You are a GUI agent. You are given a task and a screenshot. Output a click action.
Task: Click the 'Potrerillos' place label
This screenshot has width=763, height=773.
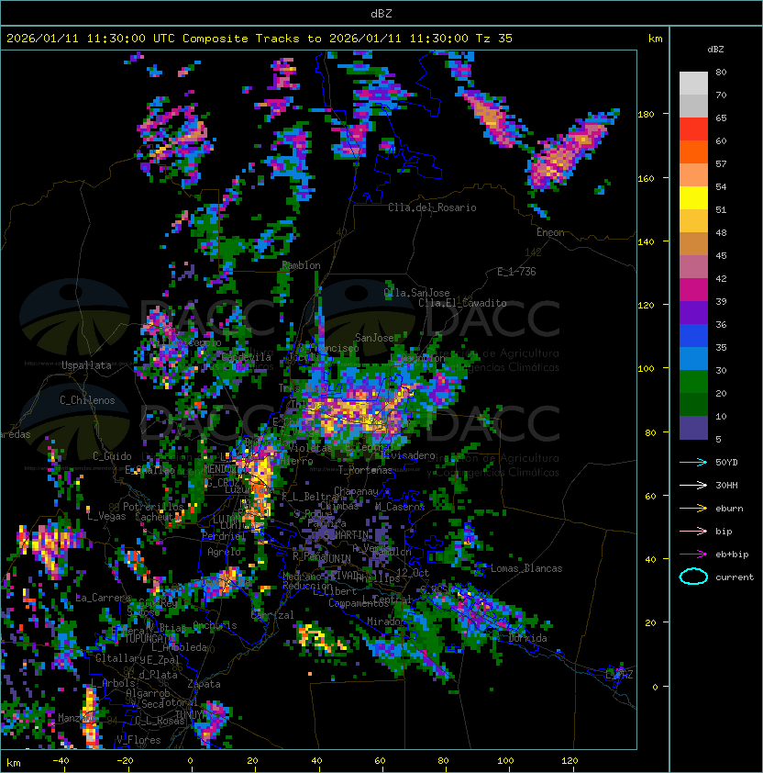tap(153, 506)
